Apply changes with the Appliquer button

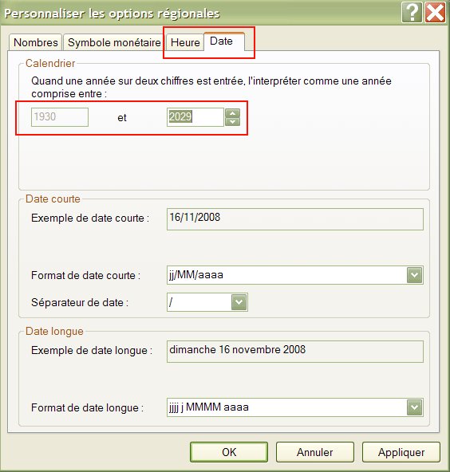click(x=401, y=452)
